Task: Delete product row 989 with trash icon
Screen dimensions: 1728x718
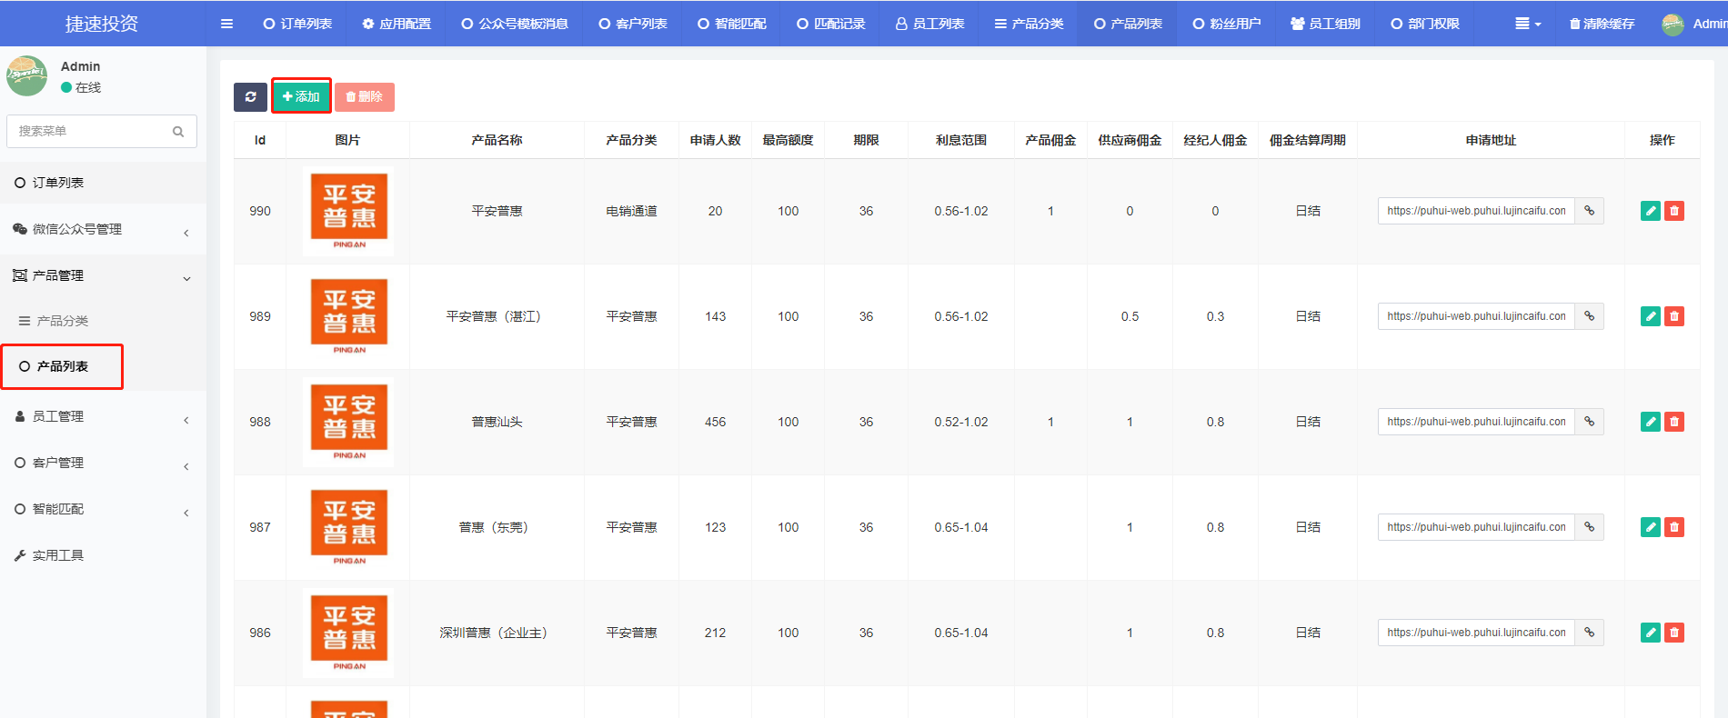Action: (x=1673, y=316)
